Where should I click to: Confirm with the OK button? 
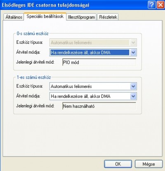tap(118, 164)
